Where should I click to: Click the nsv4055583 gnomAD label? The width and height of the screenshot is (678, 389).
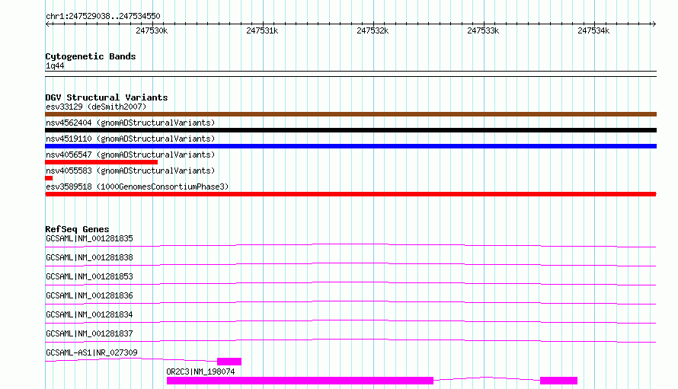tap(130, 171)
